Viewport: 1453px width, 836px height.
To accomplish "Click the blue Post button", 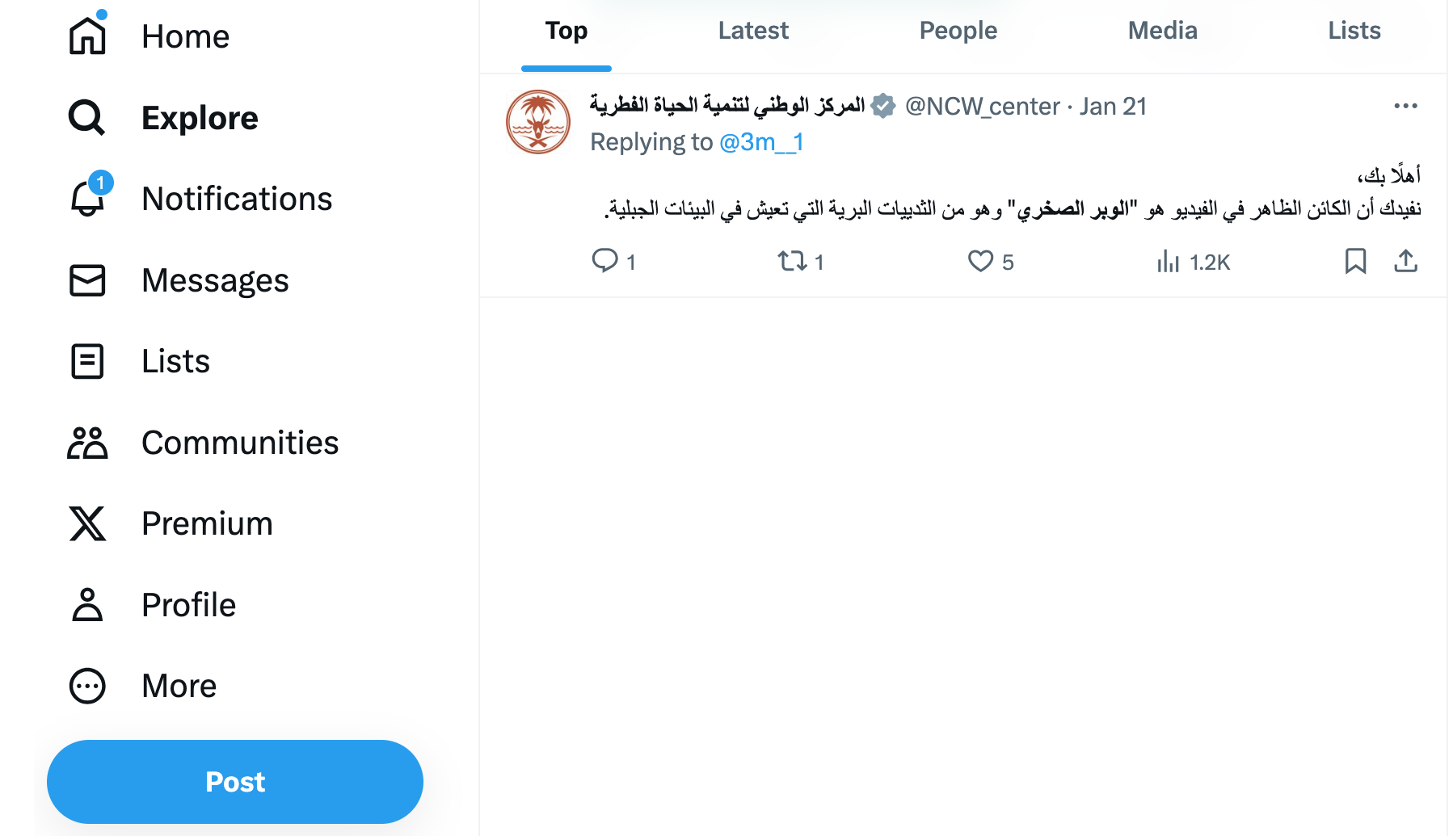I will click(x=235, y=782).
